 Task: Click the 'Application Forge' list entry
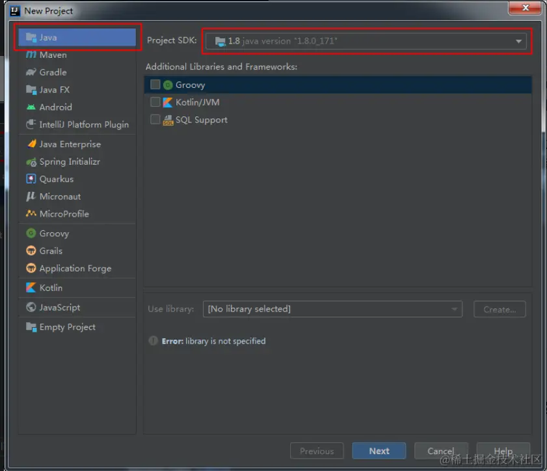(77, 268)
